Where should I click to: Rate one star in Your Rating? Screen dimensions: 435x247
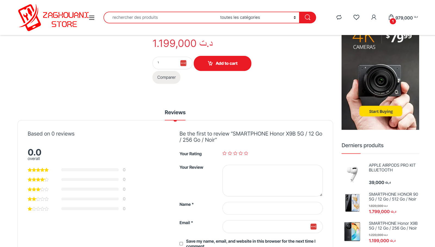224,153
